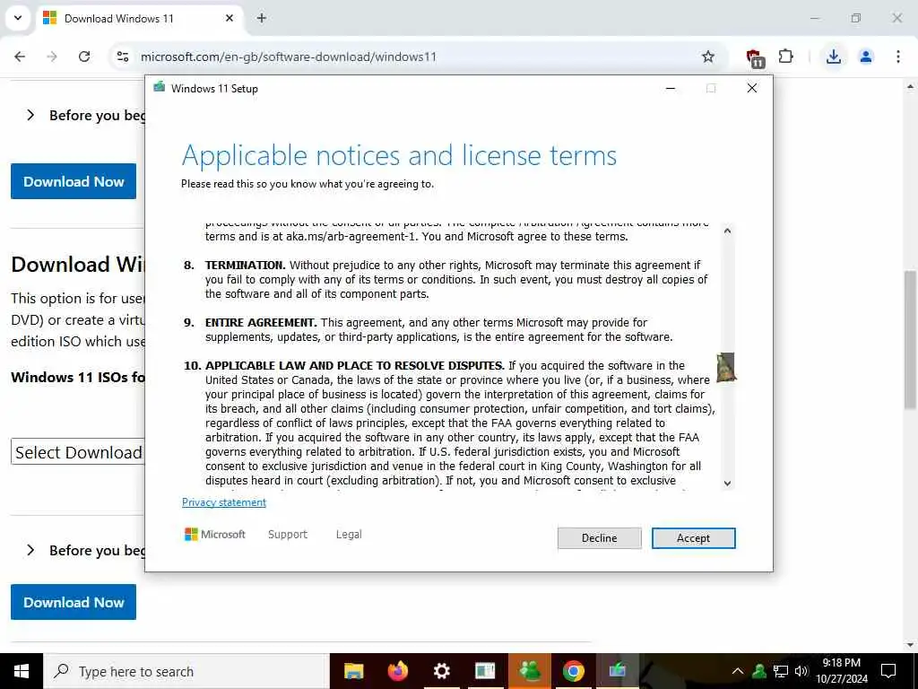Close the Download Windows 11 tab

pos(229,18)
